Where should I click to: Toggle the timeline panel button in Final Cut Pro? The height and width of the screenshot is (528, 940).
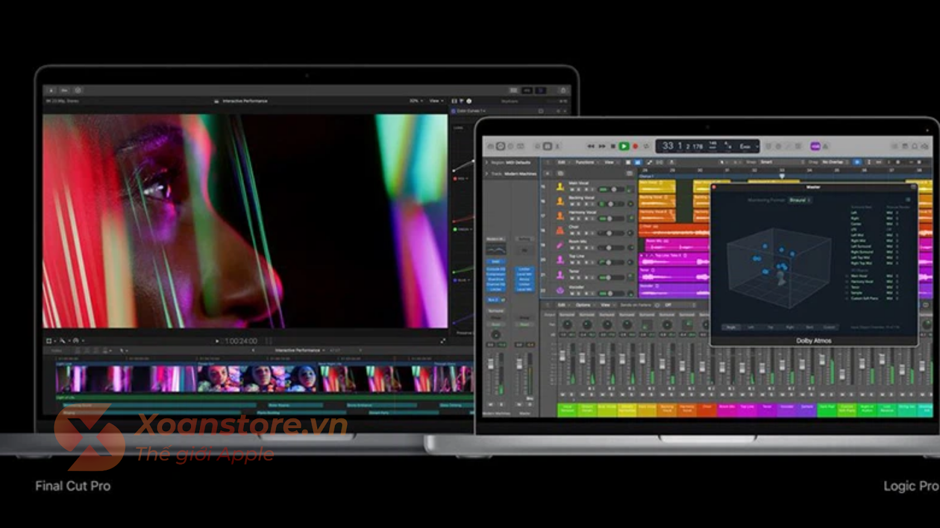[527, 90]
